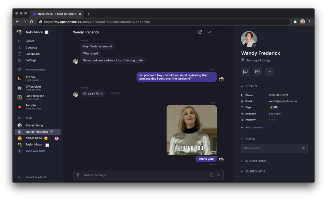The width and height of the screenshot is (327, 199).
Task: Collapse the NOTES section
Action: [x=242, y=139]
